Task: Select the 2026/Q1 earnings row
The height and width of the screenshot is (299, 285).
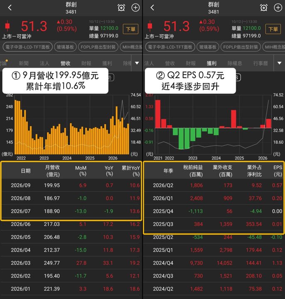Action: tap(214, 198)
